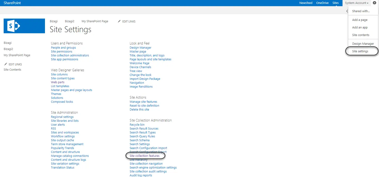
Task: Open 'Themes' gallery link
Action: (x=56, y=94)
